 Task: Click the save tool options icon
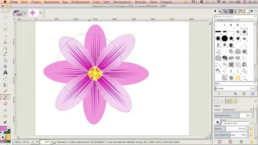[219, 142]
